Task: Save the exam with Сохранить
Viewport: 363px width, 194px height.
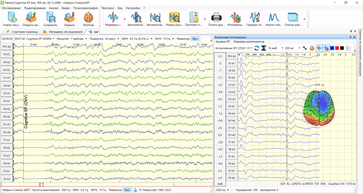Action: (50, 19)
